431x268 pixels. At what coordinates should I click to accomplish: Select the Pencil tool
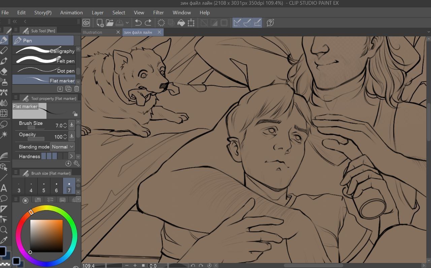4,51
